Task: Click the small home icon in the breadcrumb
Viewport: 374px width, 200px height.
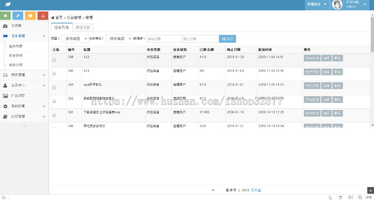Action: pyautogui.click(x=53, y=17)
